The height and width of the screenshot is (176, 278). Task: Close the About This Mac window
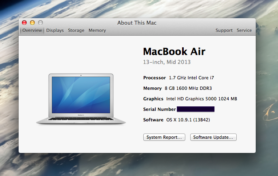click(24, 23)
